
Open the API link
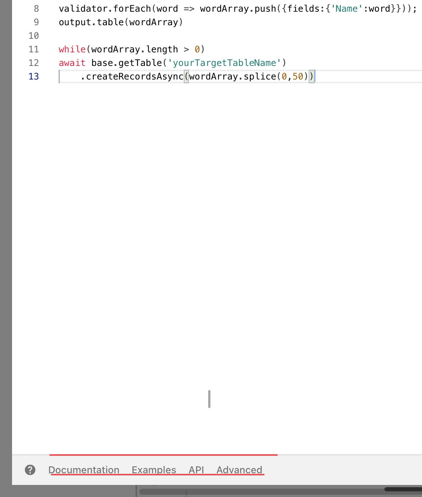(x=196, y=470)
